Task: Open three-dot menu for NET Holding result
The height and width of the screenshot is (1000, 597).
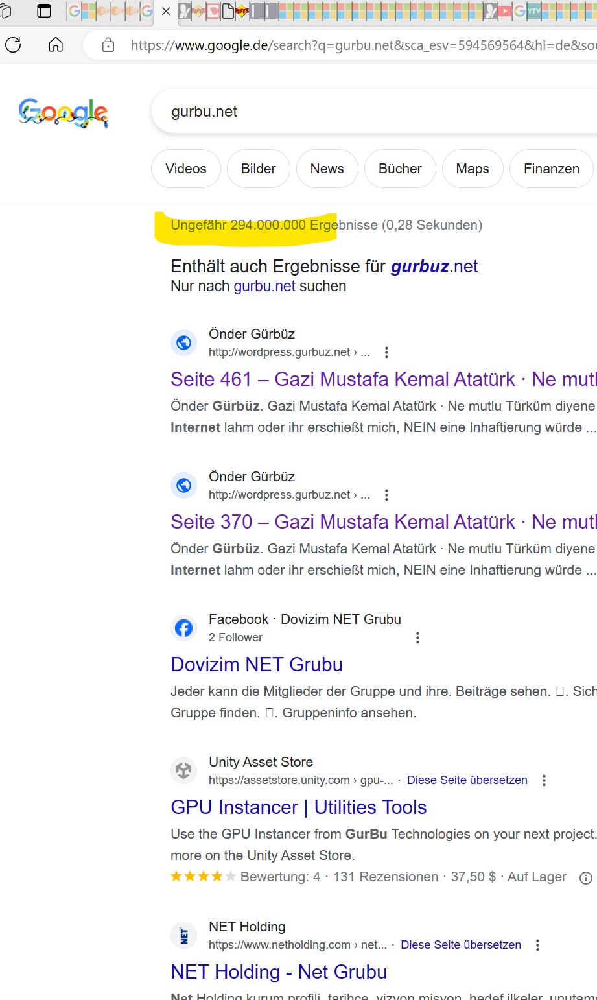Action: coord(537,946)
